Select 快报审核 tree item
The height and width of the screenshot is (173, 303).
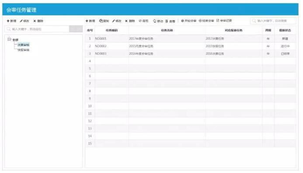coord(23,50)
